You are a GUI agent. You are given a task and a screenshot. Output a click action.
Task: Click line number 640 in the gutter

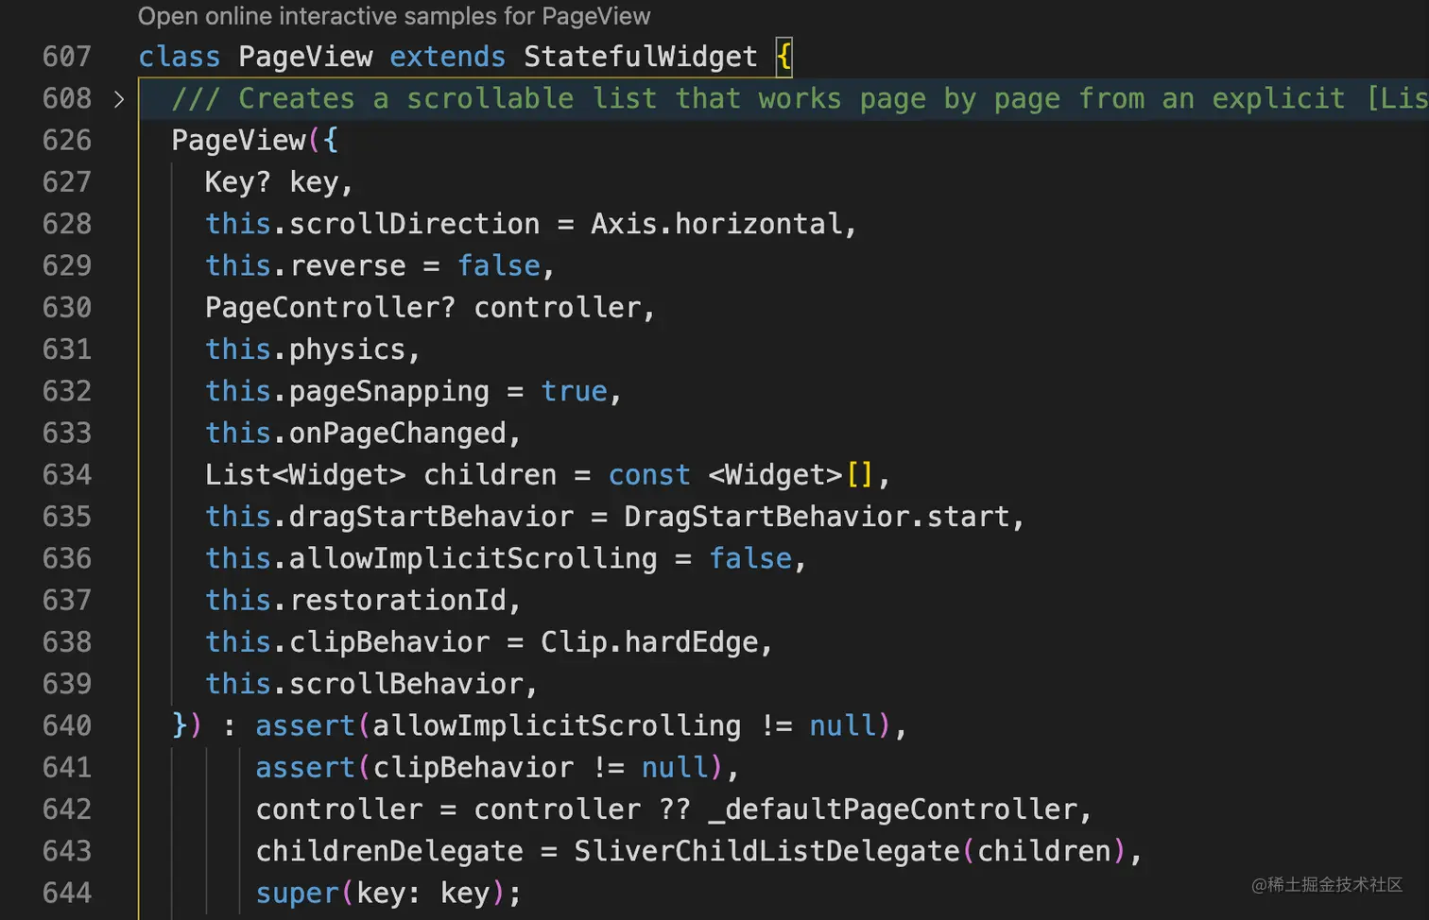point(67,725)
